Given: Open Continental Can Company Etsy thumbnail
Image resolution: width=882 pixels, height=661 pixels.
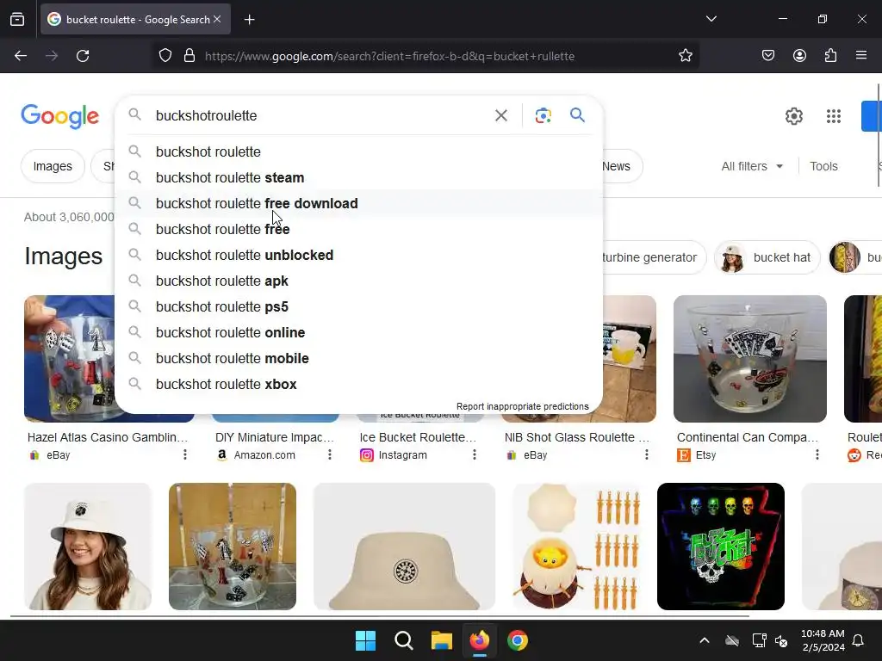Looking at the screenshot, I should coord(750,359).
